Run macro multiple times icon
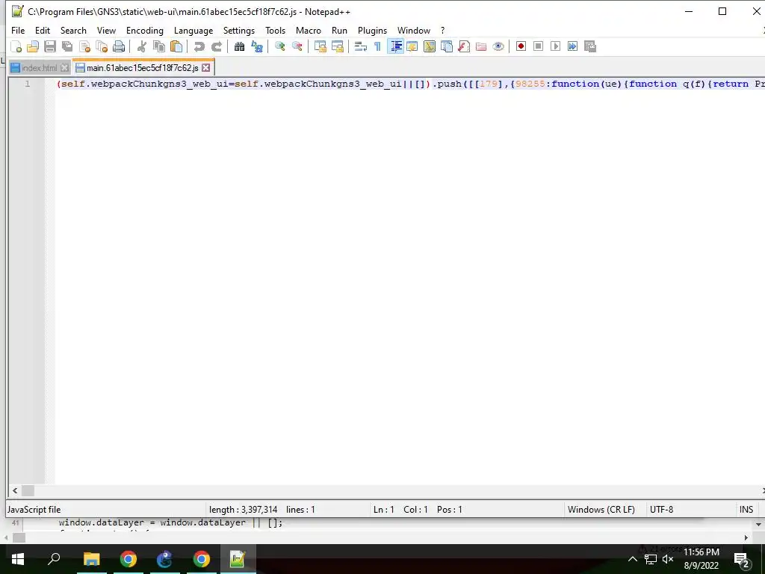This screenshot has height=574, width=765. click(x=572, y=46)
